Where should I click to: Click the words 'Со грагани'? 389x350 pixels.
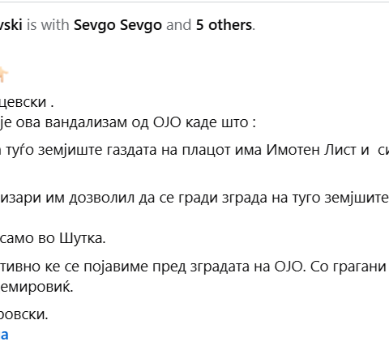(348, 267)
